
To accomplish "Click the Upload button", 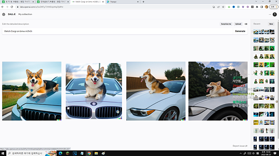I will point(238,24).
